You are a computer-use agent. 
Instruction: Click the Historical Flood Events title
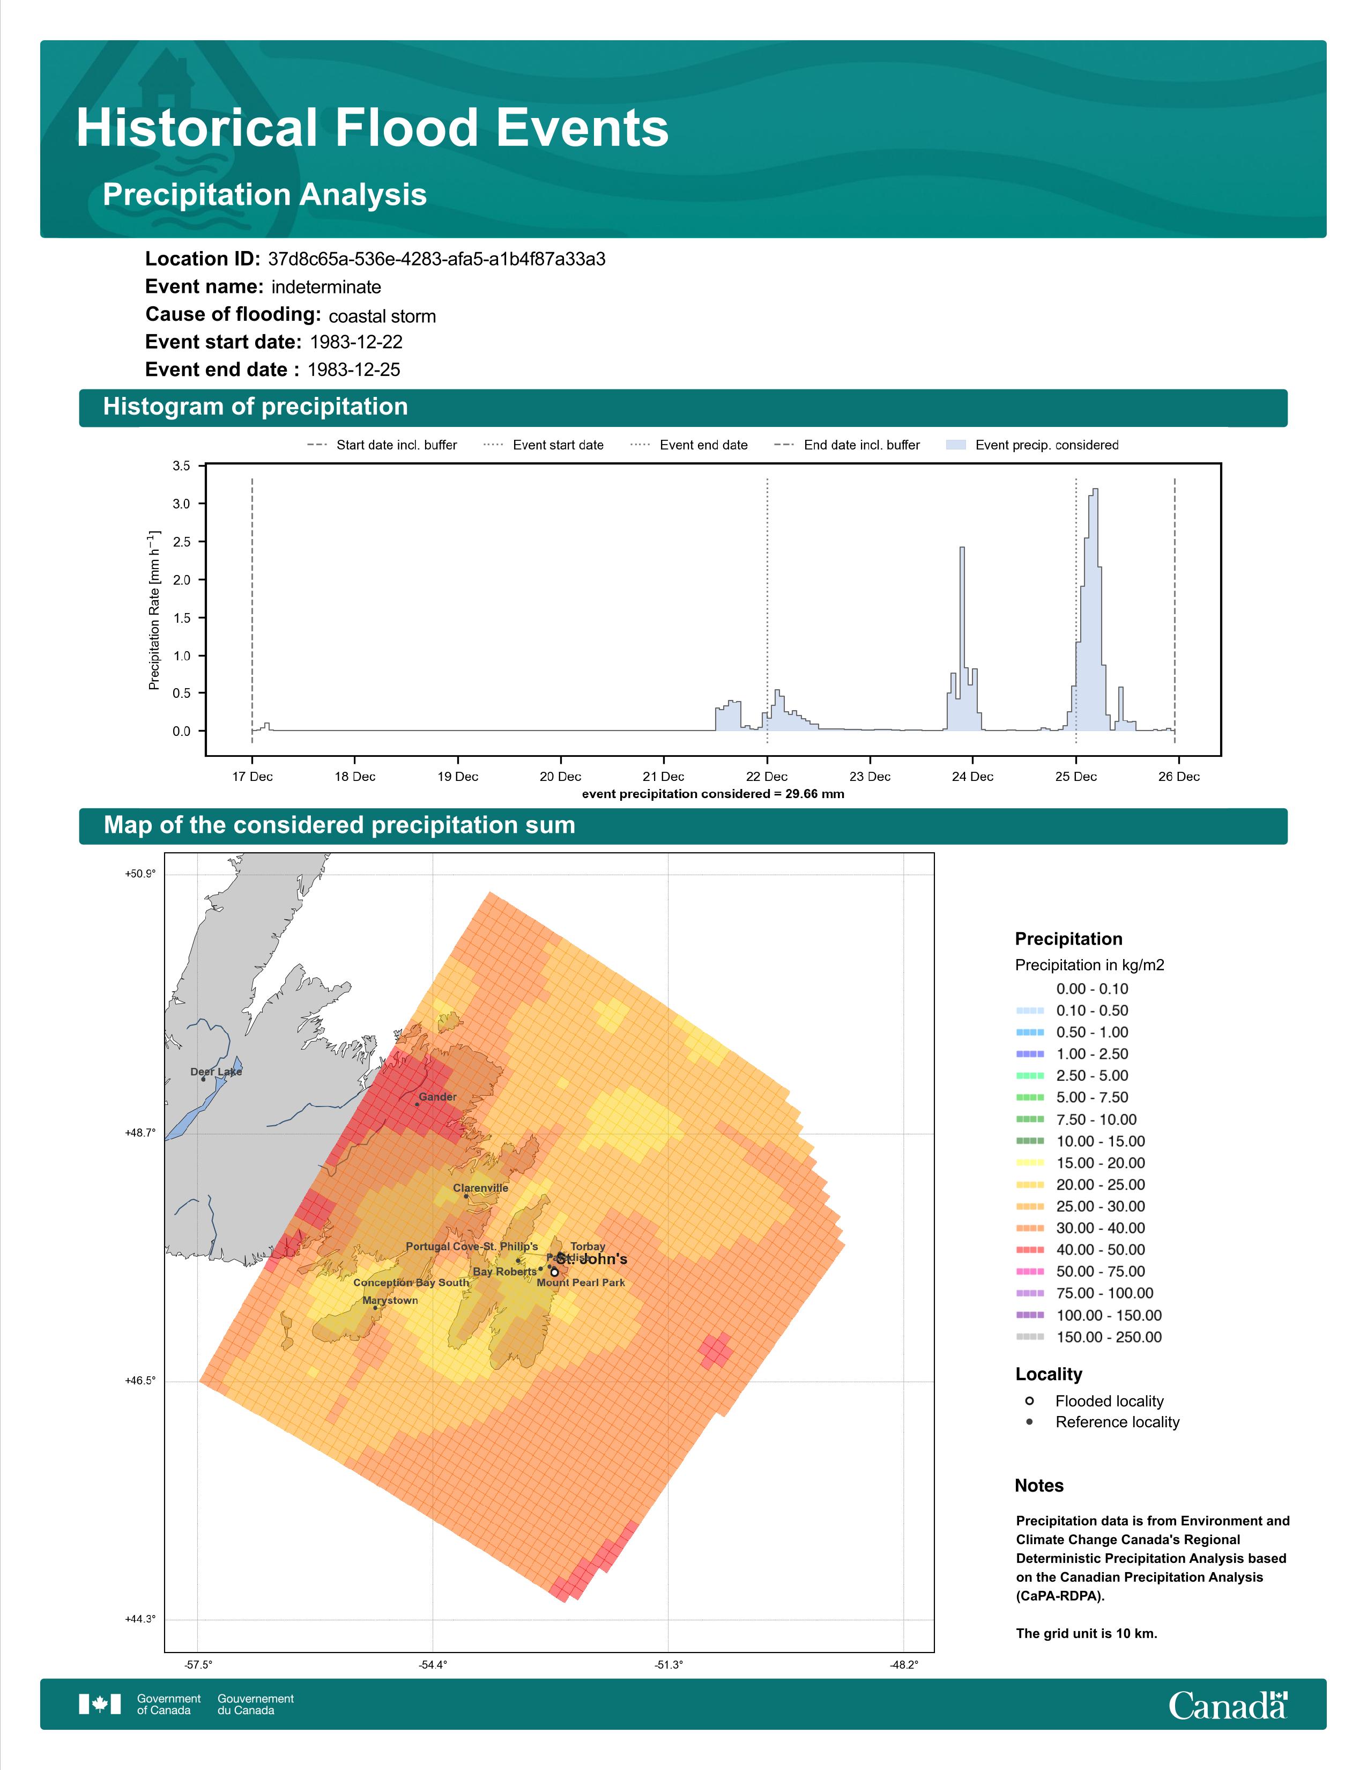pos(373,128)
